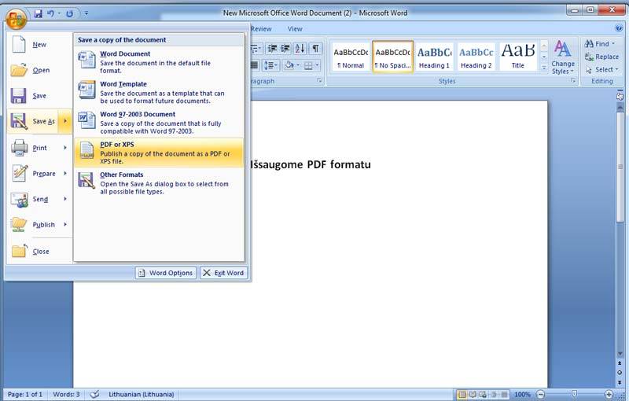The image size is (629, 401).
Task: Switch to Print Layout view icon
Action: click(x=462, y=395)
